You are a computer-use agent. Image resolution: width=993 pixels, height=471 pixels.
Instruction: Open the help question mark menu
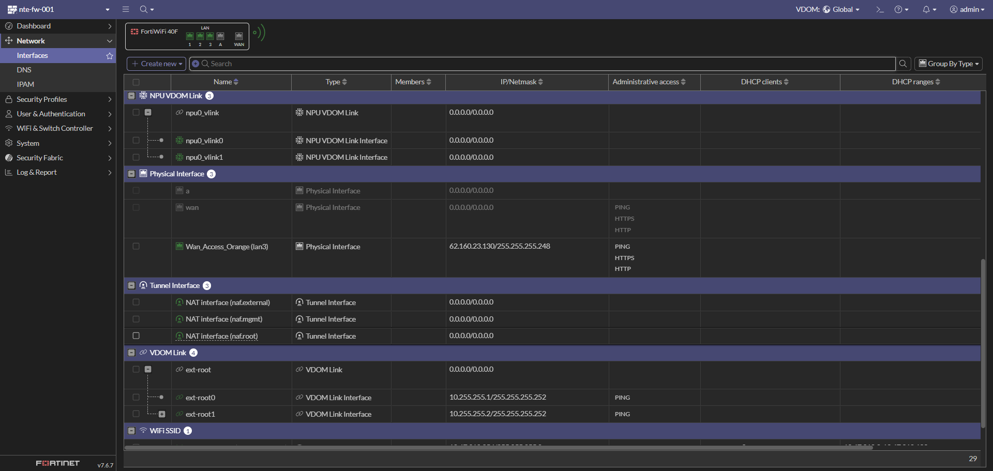point(901,9)
